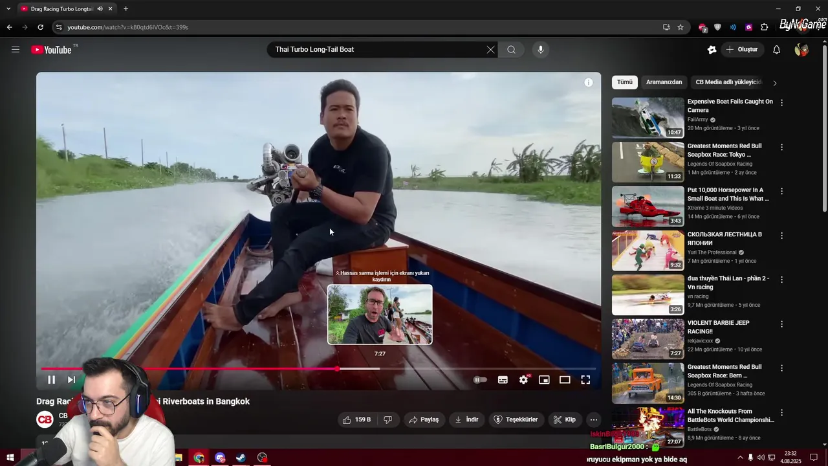Open options for Expensive Boat Fails video
The image size is (828, 466).
click(781, 102)
